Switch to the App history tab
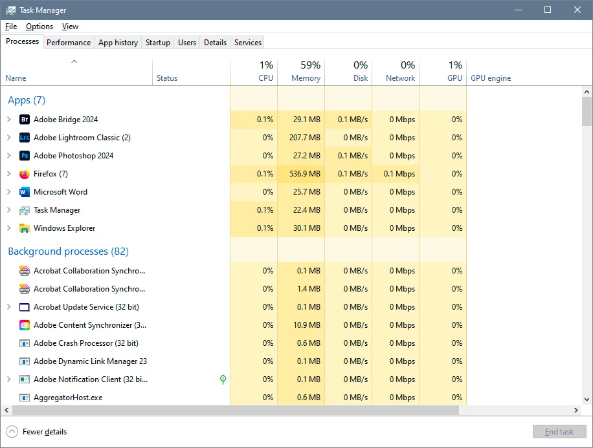593x448 pixels. (118, 43)
